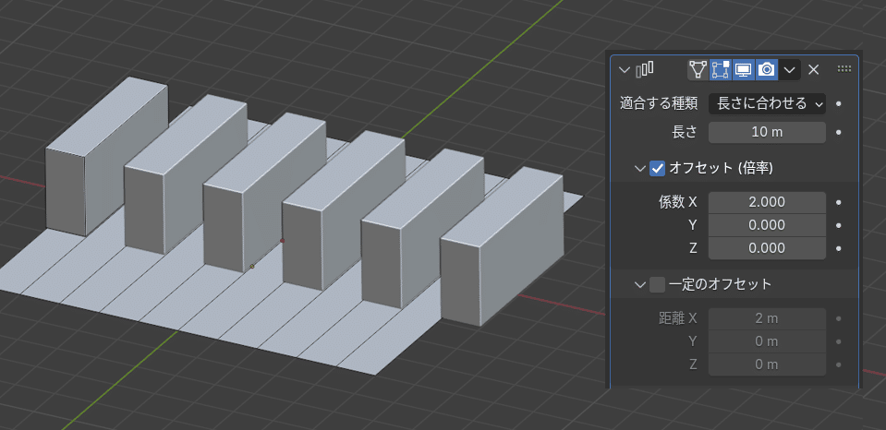This screenshot has width=886, height=430.
Task: Animate the 係数 Z property dot
Action: (839, 248)
